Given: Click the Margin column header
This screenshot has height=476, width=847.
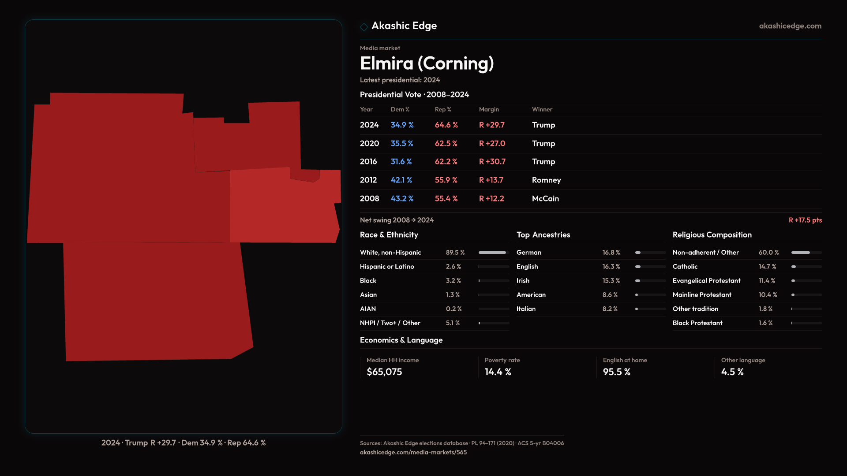Looking at the screenshot, I should 489,109.
